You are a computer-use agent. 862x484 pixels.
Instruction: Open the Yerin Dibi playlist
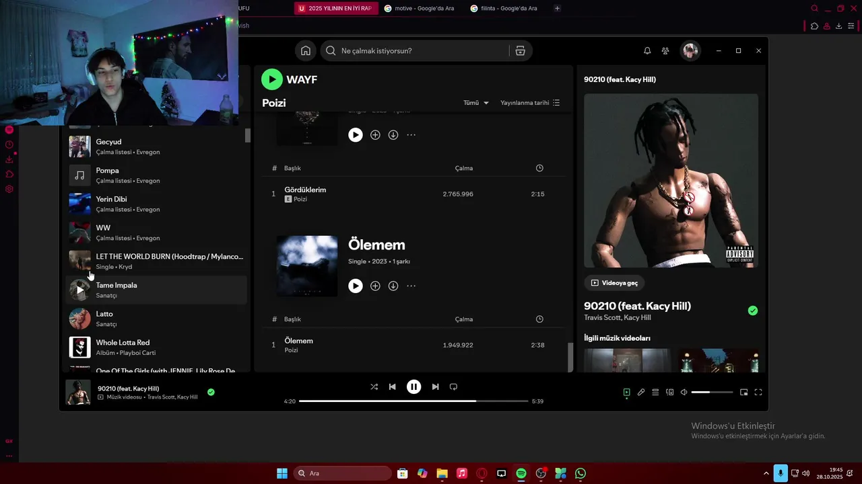(157, 204)
